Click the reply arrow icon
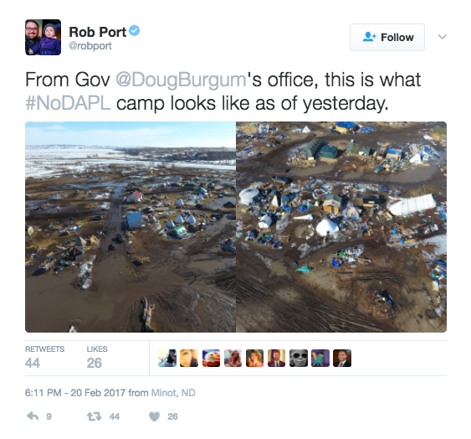The width and height of the screenshot is (471, 439). point(33,416)
